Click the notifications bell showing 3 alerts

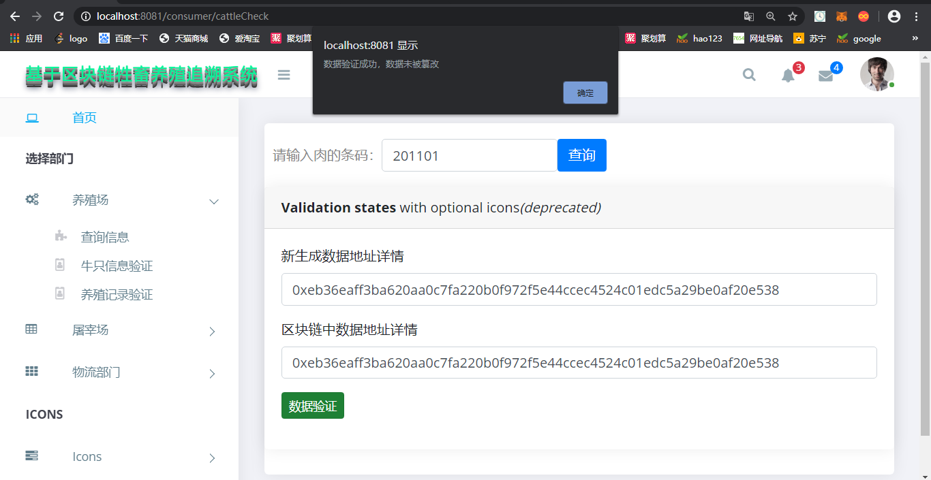(x=789, y=75)
